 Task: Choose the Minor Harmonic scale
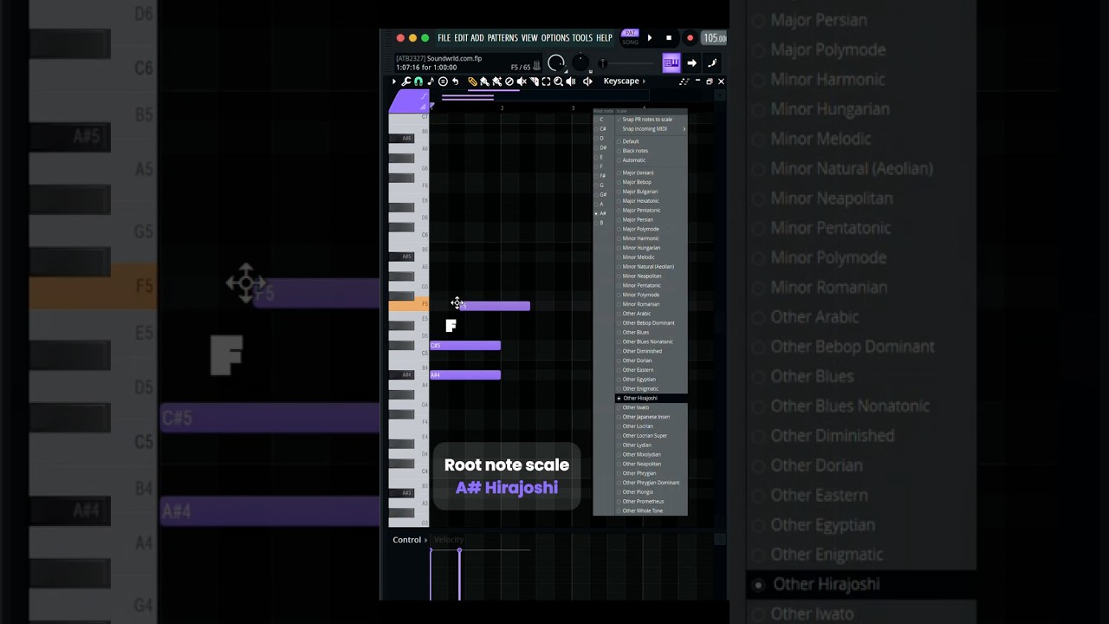(640, 238)
